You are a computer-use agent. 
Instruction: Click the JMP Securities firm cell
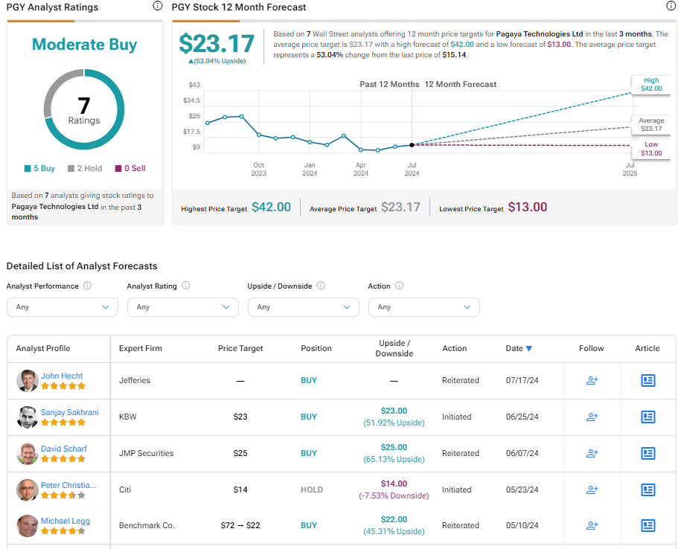pos(147,454)
